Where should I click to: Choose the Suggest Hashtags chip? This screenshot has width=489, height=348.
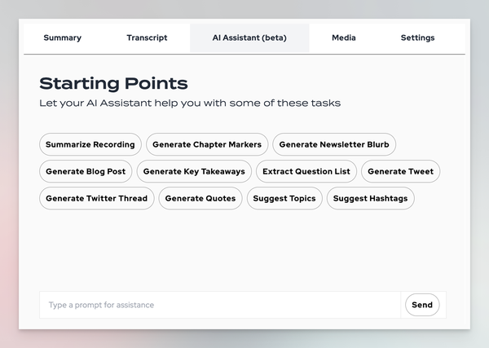371,198
